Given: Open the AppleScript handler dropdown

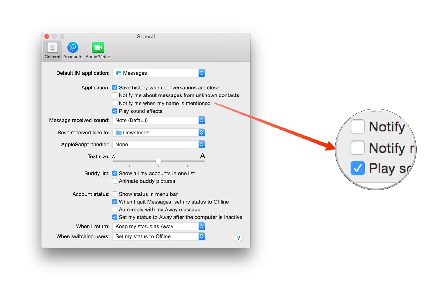Looking at the screenshot, I should [158, 145].
